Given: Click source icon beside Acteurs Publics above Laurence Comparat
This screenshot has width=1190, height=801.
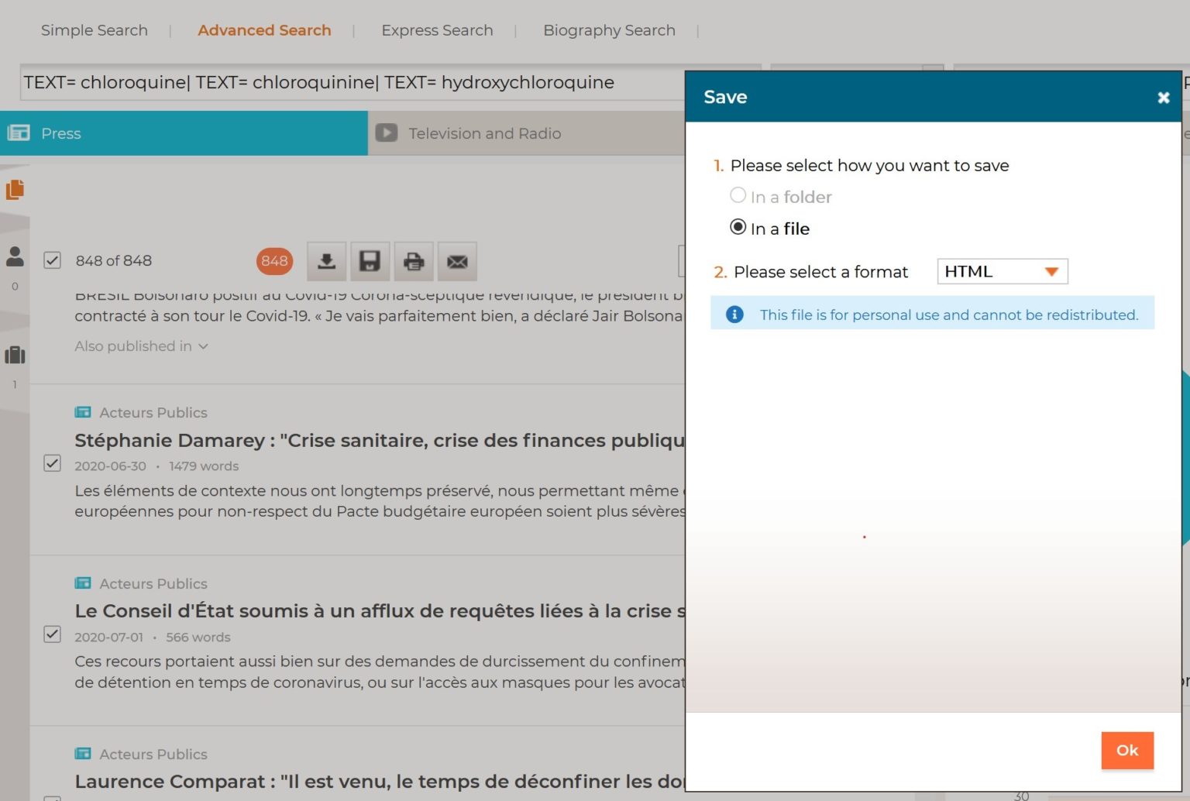Looking at the screenshot, I should (x=83, y=753).
